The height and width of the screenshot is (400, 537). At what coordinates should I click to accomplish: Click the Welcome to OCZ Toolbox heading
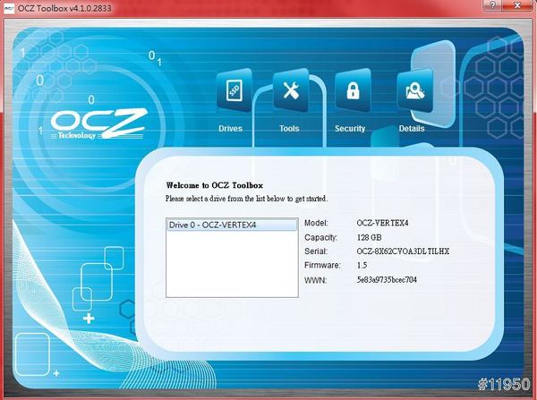[215, 185]
